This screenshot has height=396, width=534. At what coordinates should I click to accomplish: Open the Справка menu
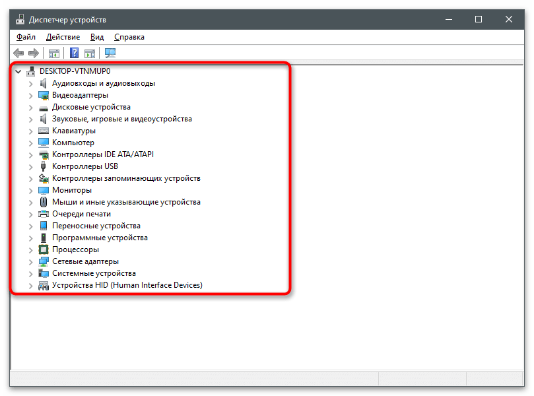tap(129, 37)
